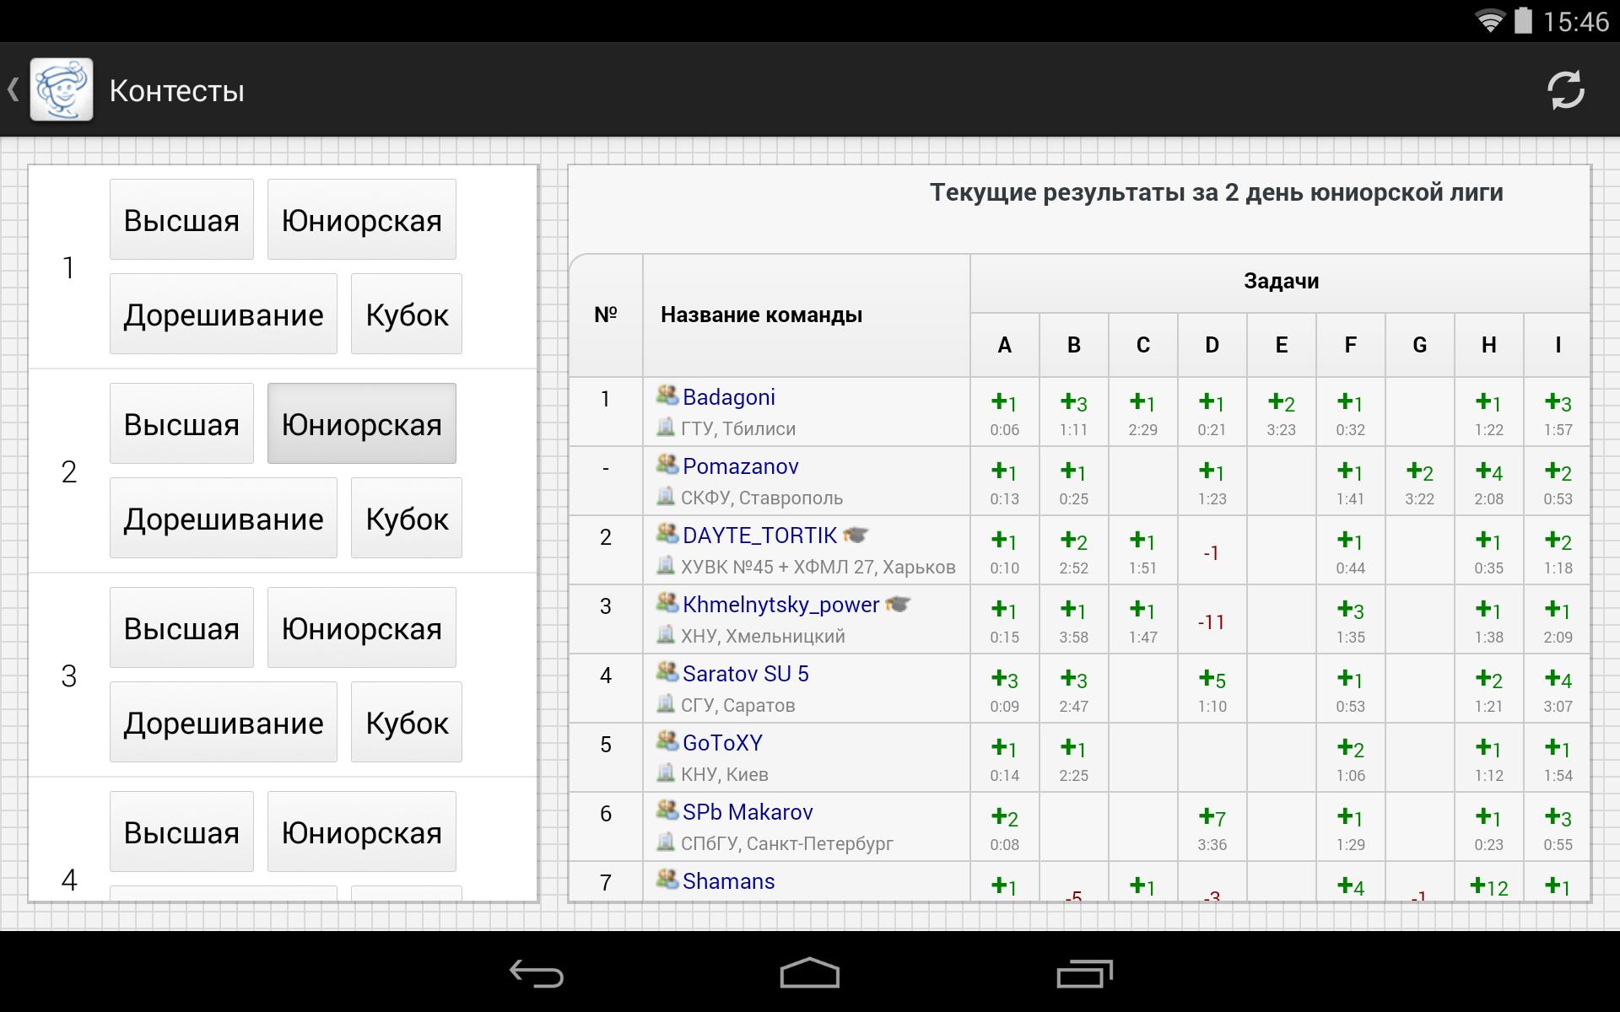This screenshot has width=1620, height=1012.
Task: Open Кубок for day 2
Action: tap(407, 518)
